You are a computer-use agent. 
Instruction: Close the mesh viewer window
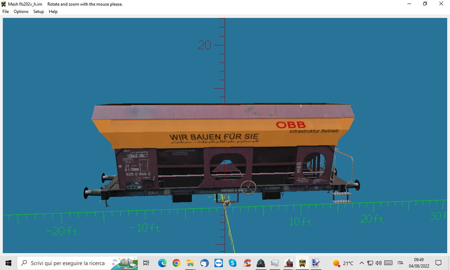click(441, 4)
